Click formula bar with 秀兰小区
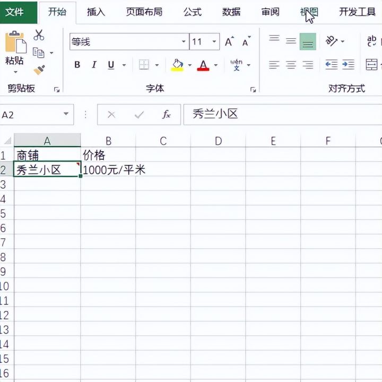 tap(283, 115)
